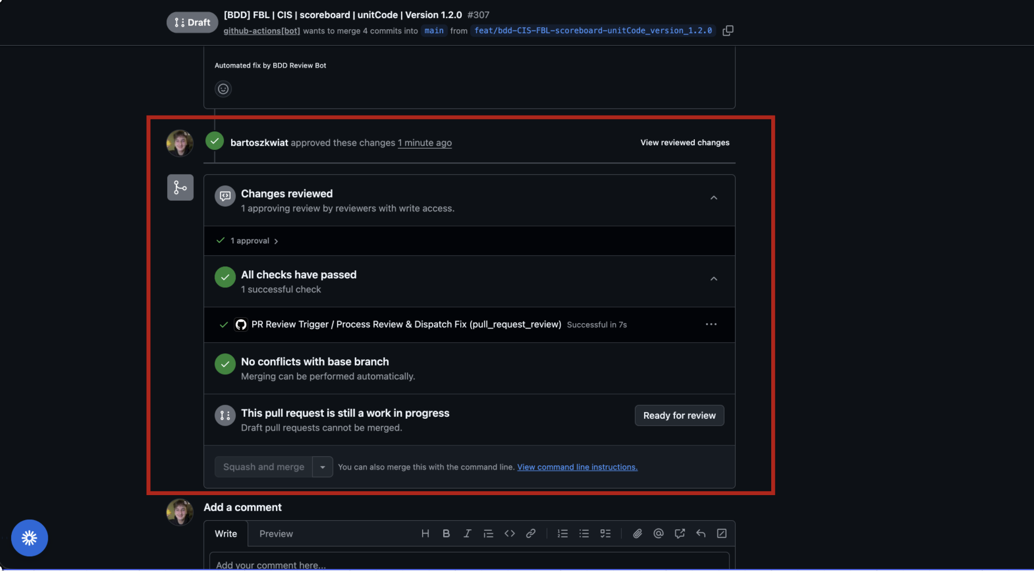Copy the head branch name icon
The image size is (1034, 571).
[x=728, y=31]
